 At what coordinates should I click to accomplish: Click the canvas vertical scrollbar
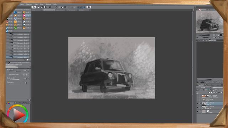(193, 67)
